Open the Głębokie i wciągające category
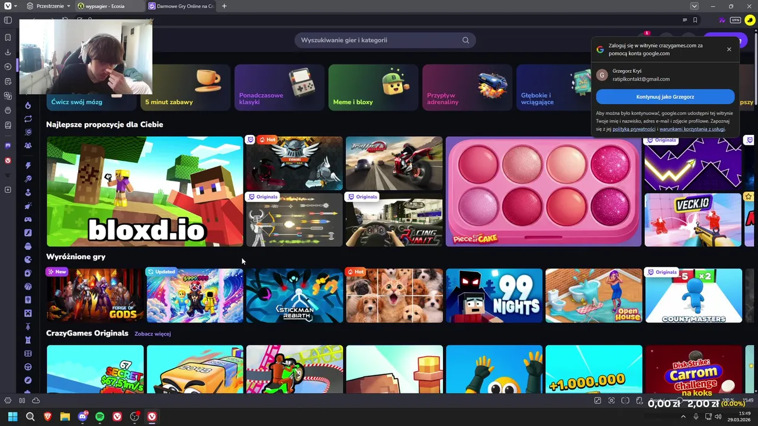 [554, 88]
